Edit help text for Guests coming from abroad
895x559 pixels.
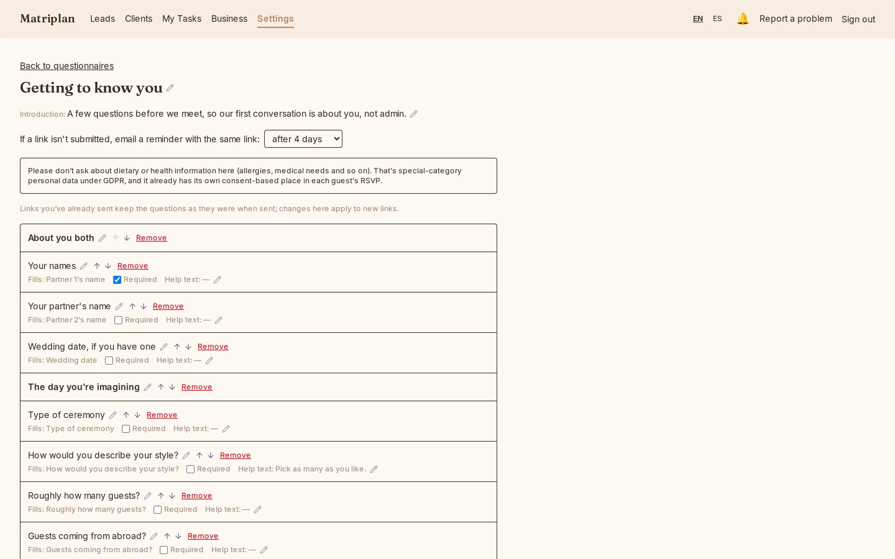pyautogui.click(x=264, y=550)
